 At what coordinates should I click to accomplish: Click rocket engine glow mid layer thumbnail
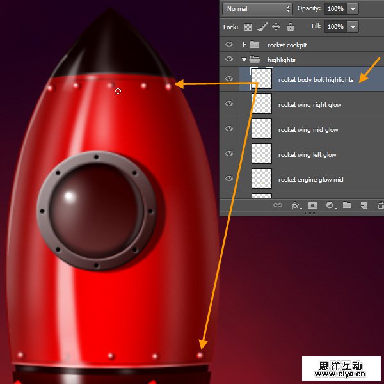(x=262, y=179)
